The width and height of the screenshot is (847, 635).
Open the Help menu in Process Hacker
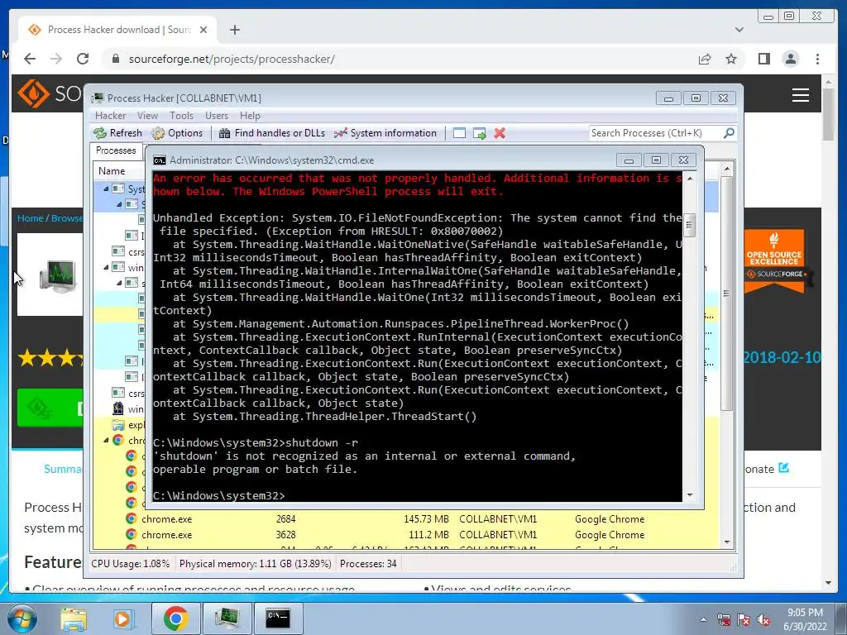[x=250, y=116]
